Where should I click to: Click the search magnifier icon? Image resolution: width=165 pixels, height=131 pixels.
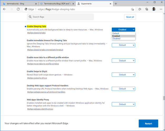coord(30,17)
